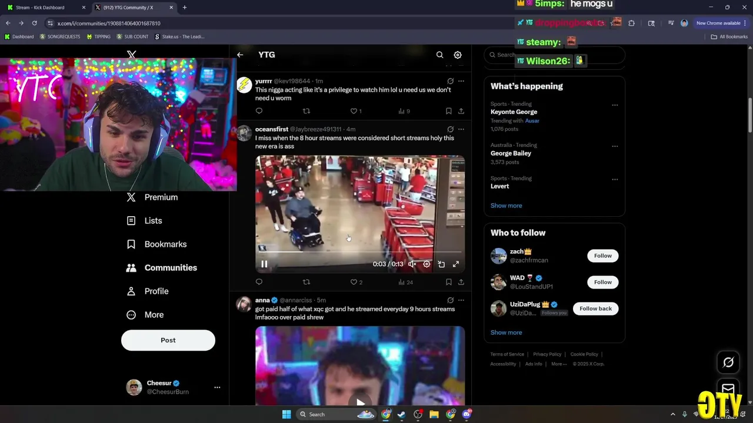Screen dimensions: 753x423
Task: Open Lists in sidebar
Action: 145,221
